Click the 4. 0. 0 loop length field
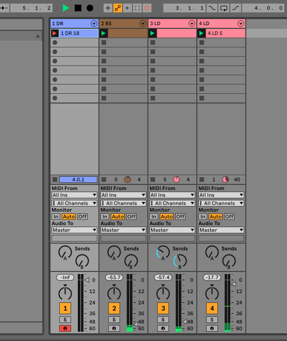 pos(263,8)
